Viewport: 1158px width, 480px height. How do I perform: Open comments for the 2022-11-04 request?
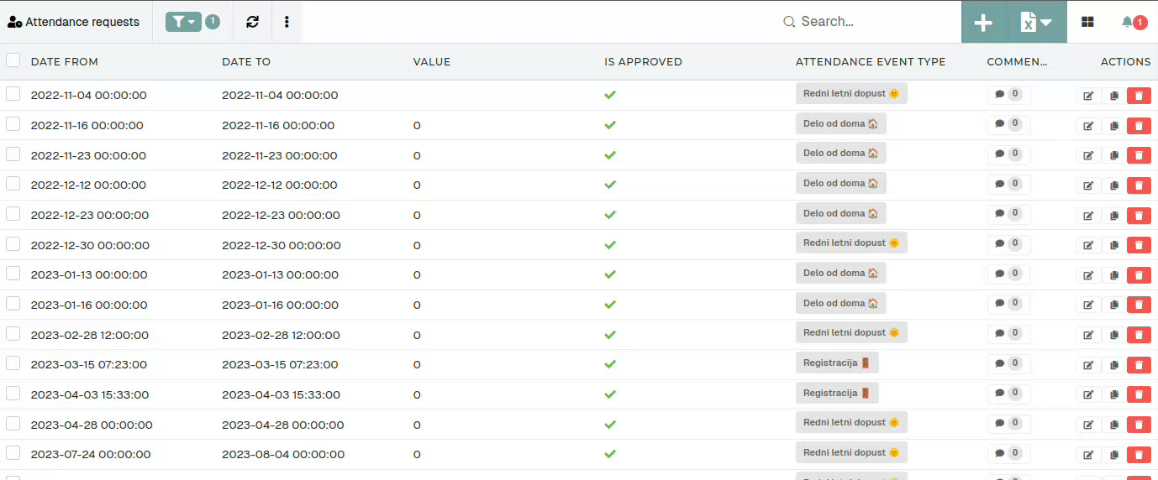(1008, 94)
